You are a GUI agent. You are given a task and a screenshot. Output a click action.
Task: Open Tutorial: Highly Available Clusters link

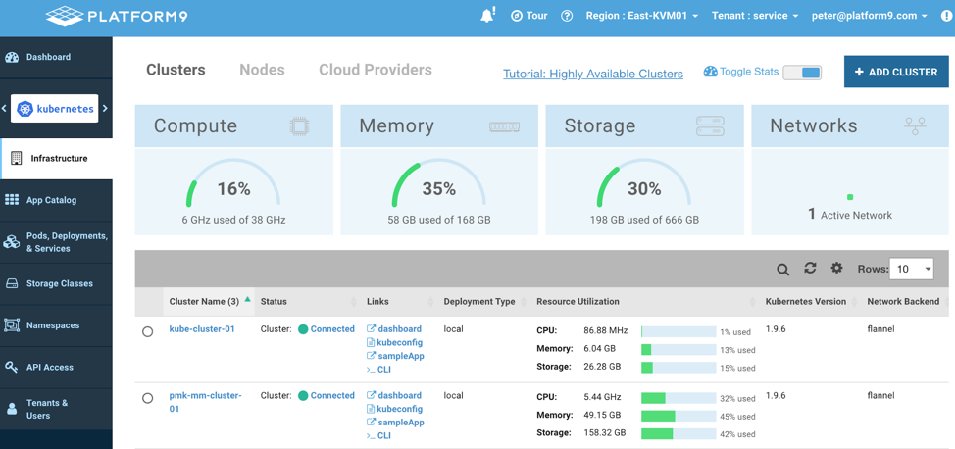pos(592,74)
